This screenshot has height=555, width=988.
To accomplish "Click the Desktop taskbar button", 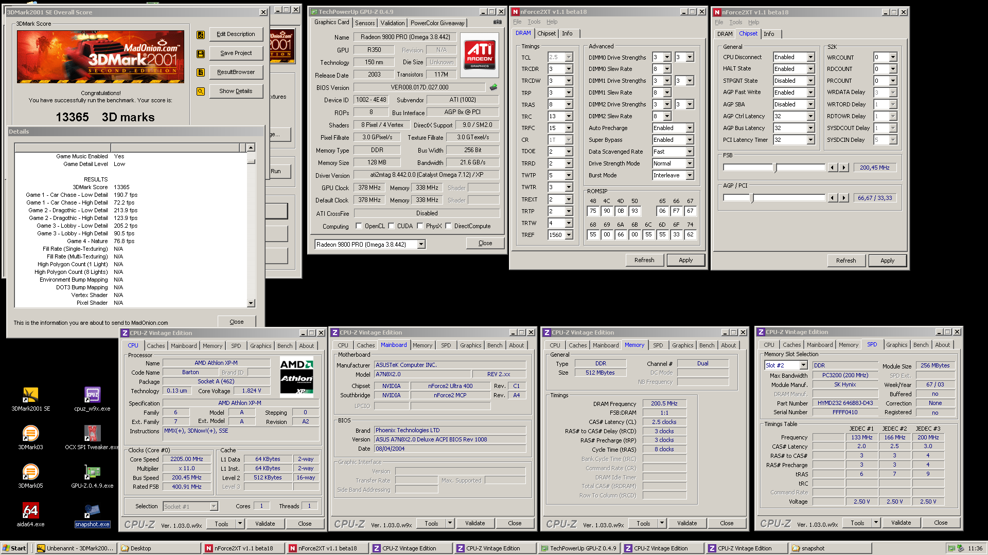I will coord(160,548).
